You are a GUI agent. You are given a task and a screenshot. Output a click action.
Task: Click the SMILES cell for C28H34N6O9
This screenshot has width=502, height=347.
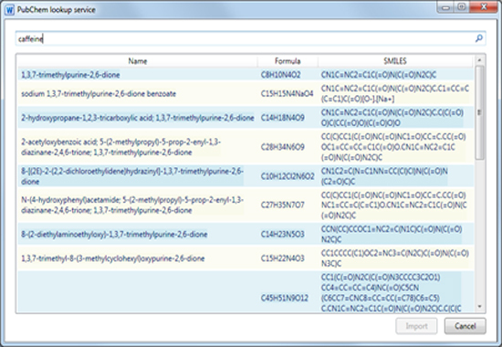[x=393, y=147]
